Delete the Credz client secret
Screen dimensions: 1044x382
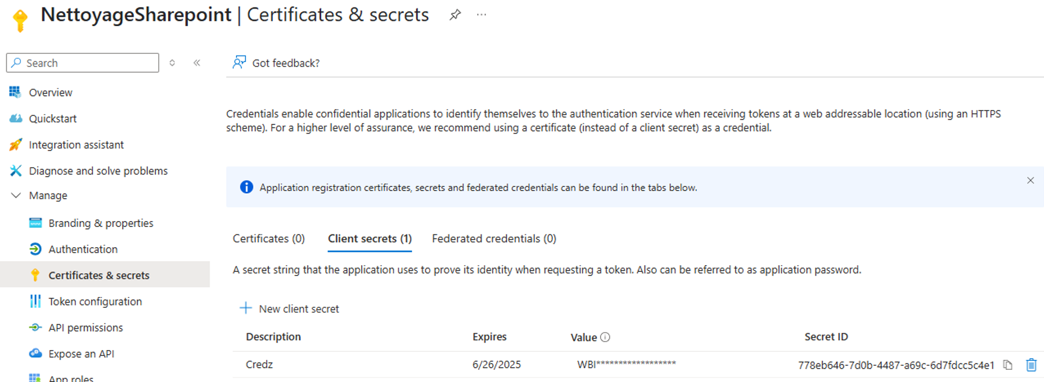(x=1031, y=365)
